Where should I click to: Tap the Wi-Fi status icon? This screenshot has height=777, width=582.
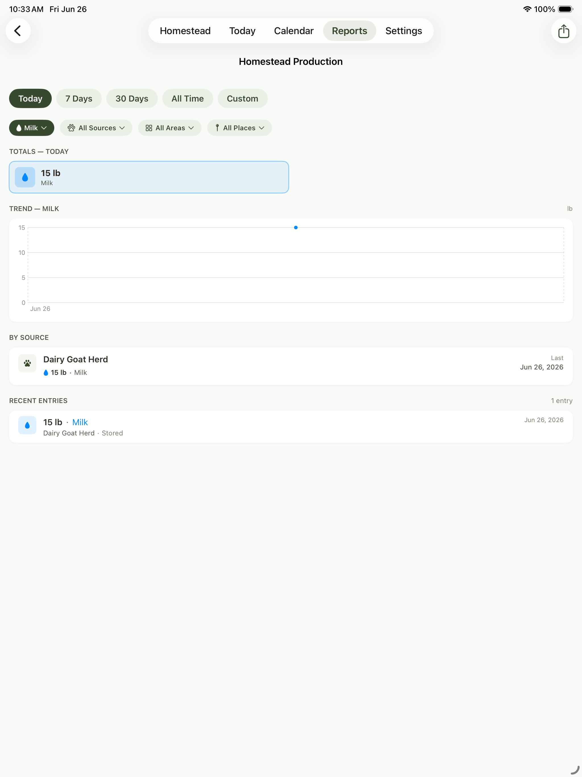tap(527, 9)
